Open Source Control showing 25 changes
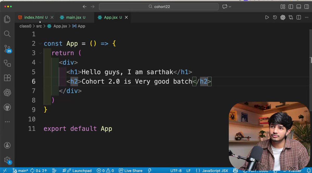 tap(7, 49)
